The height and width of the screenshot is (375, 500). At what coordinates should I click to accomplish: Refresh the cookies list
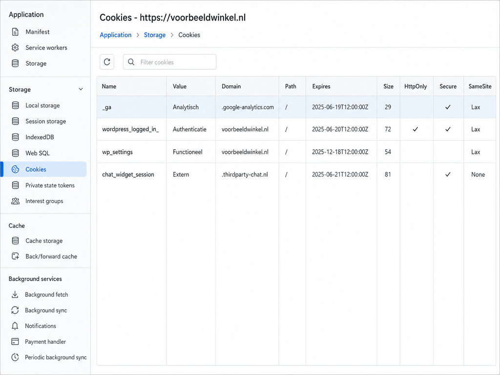107,62
